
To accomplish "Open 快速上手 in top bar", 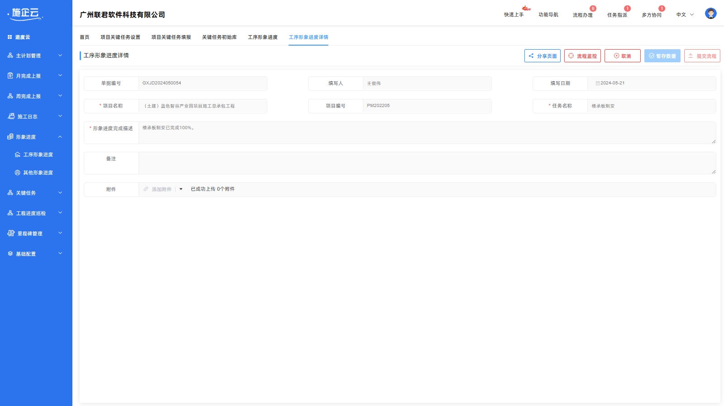I will [514, 15].
